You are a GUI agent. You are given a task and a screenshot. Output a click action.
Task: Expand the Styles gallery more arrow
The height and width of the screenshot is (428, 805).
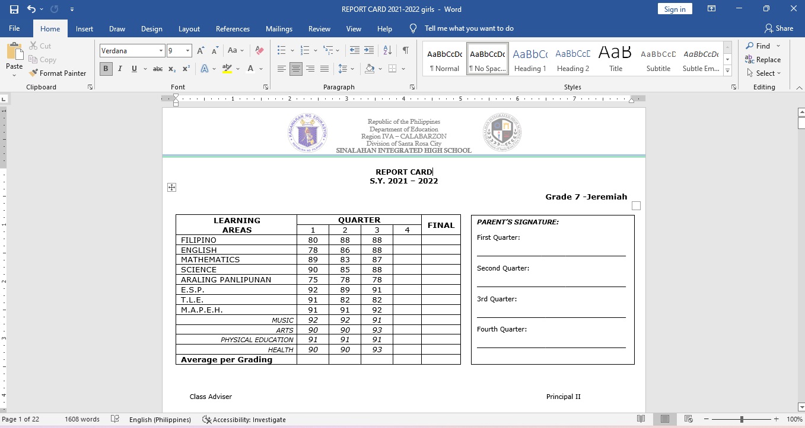point(727,72)
